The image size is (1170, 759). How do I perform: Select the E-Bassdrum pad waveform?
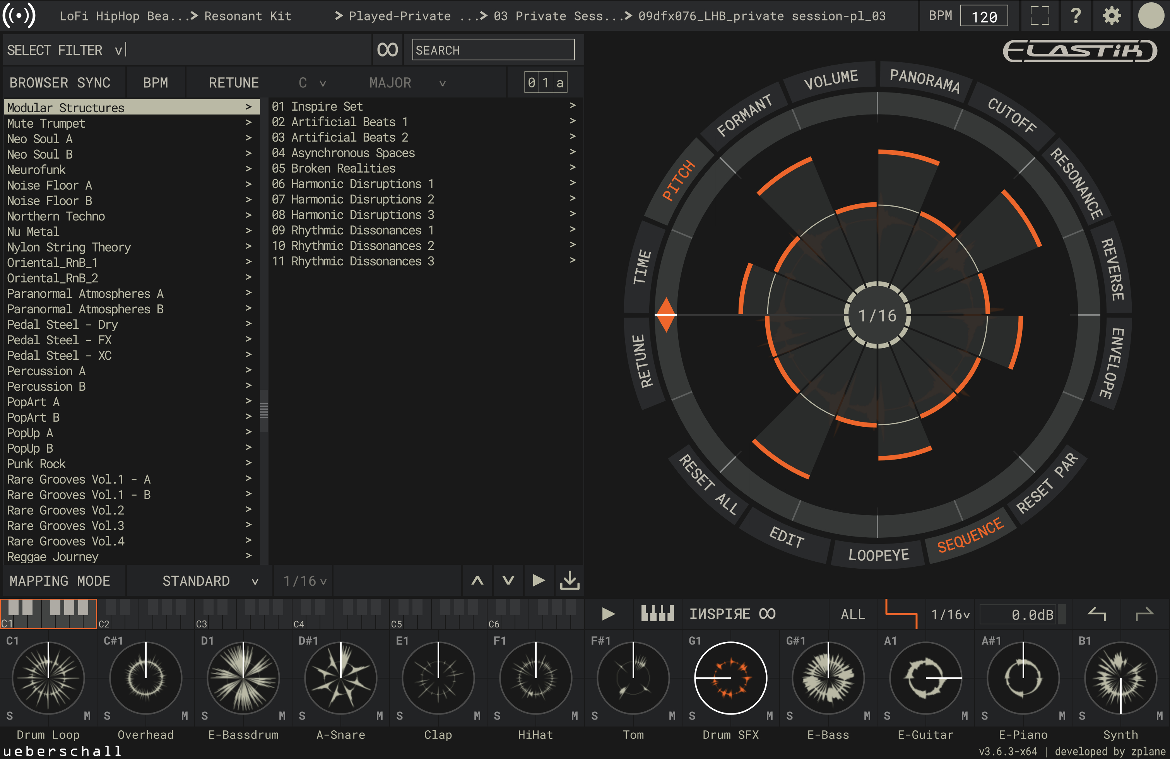point(243,678)
